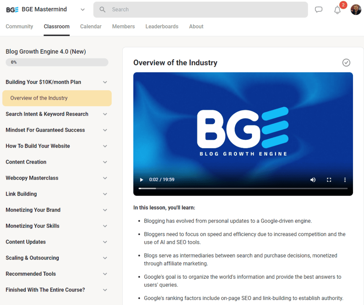Open Mindset For Guaranteed Success title
364x305 pixels.
point(45,130)
